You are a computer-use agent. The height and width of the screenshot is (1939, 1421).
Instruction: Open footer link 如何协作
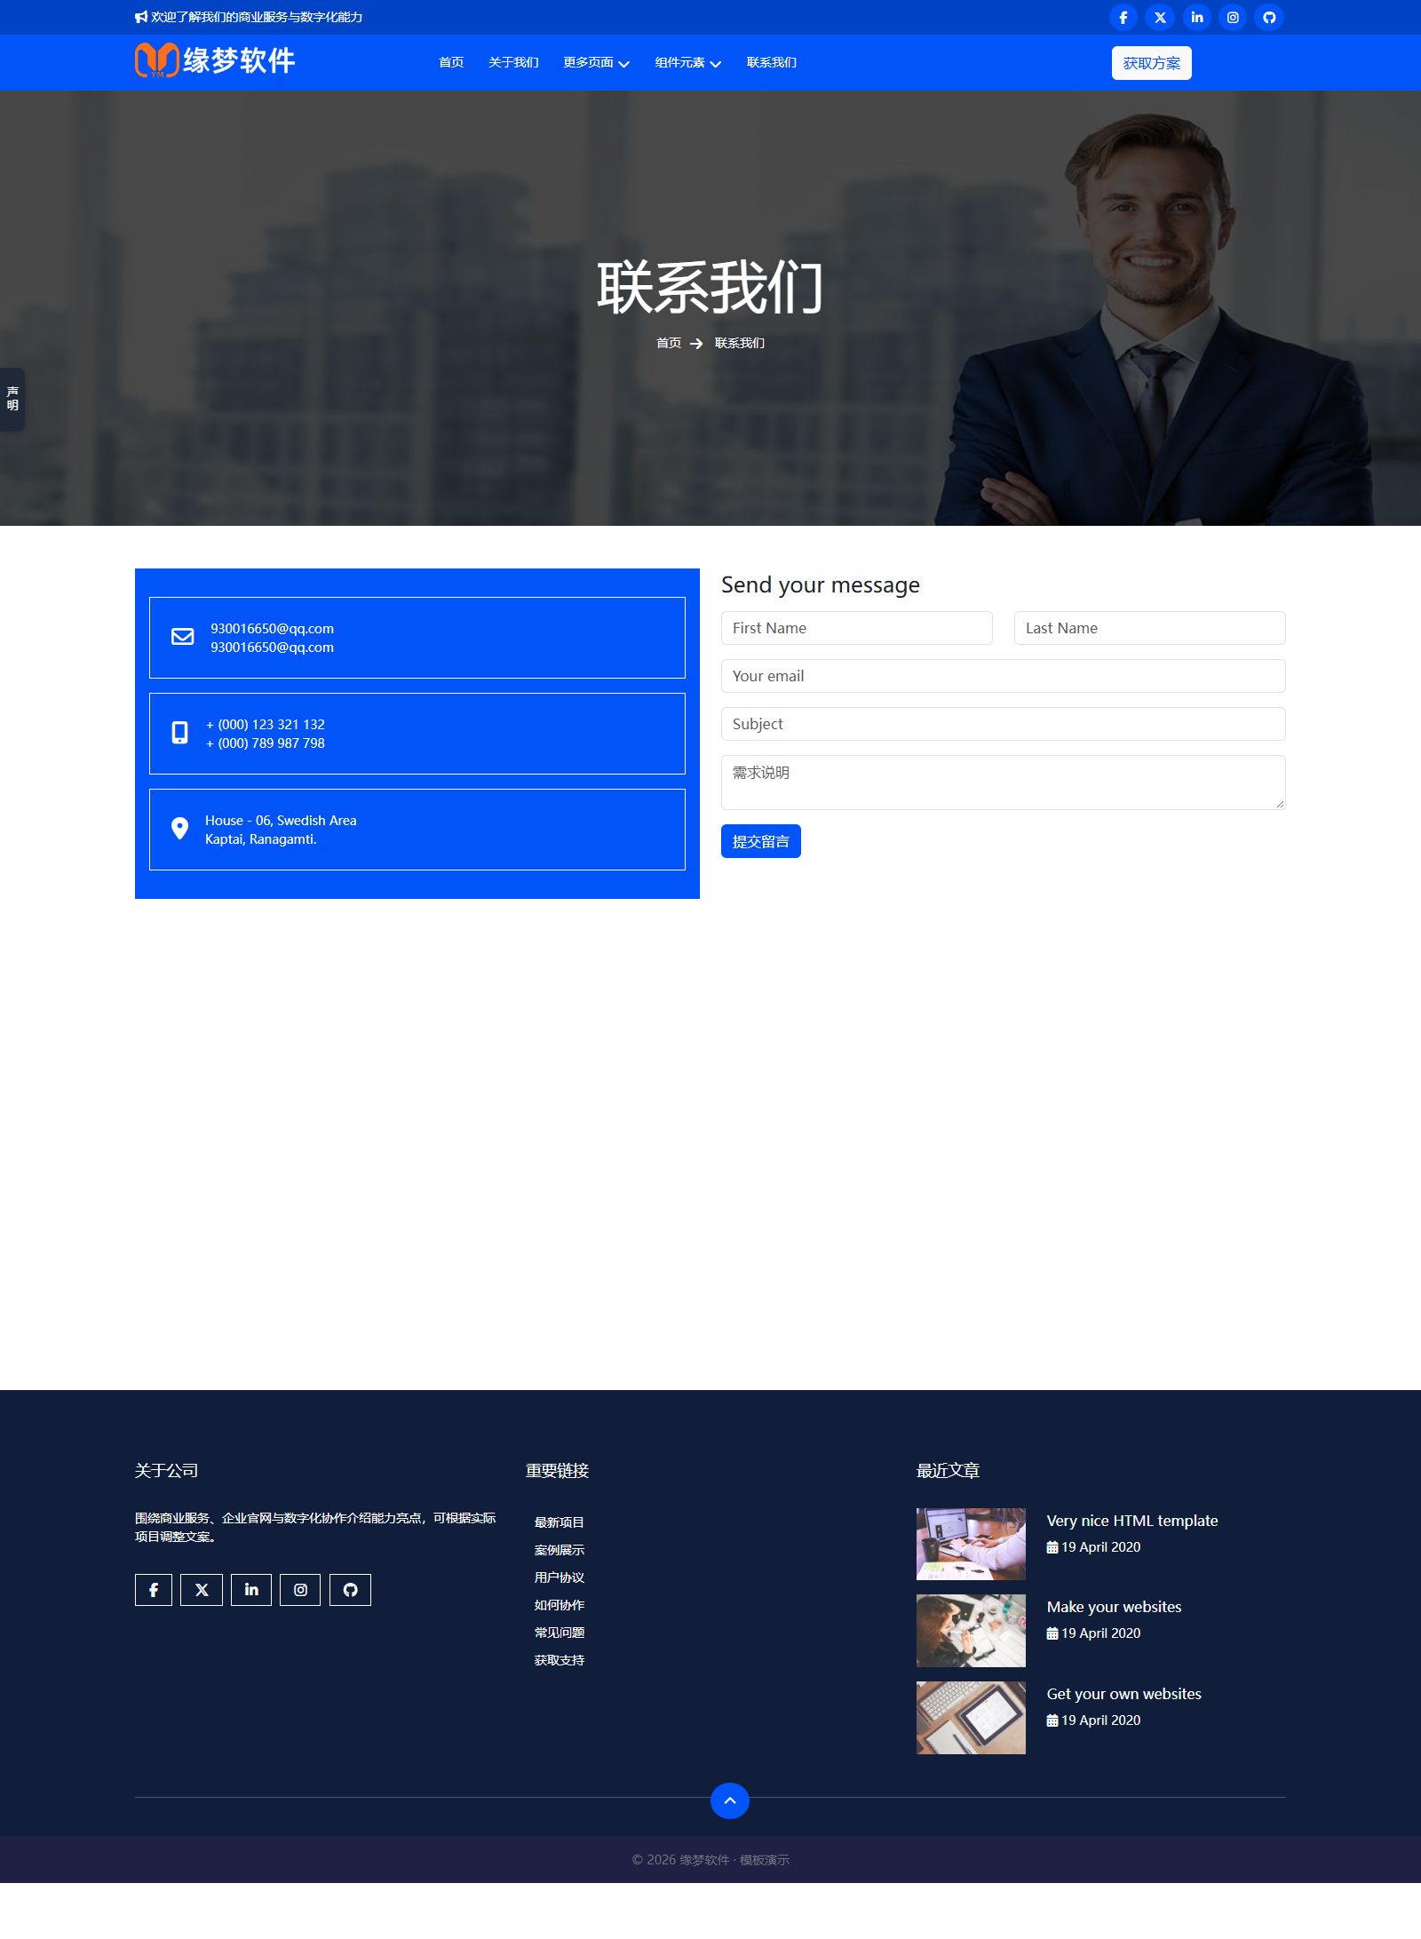pos(559,1605)
